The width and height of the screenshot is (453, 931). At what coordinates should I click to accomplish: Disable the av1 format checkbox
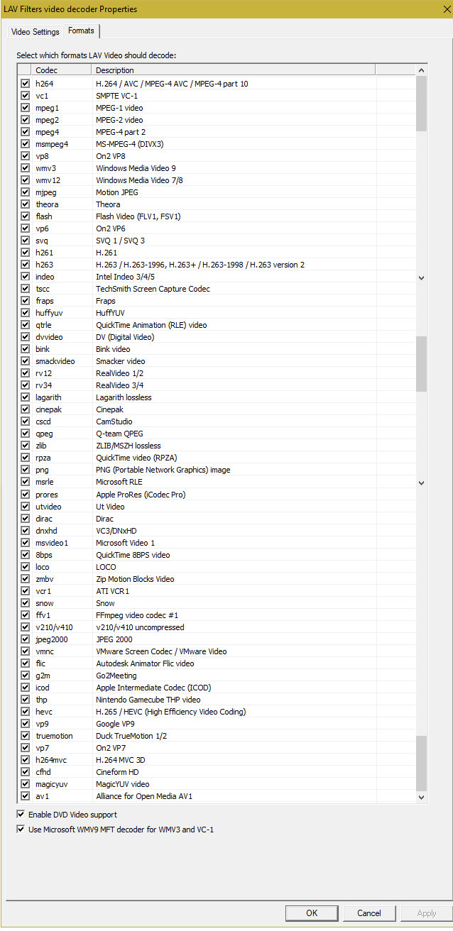25,796
